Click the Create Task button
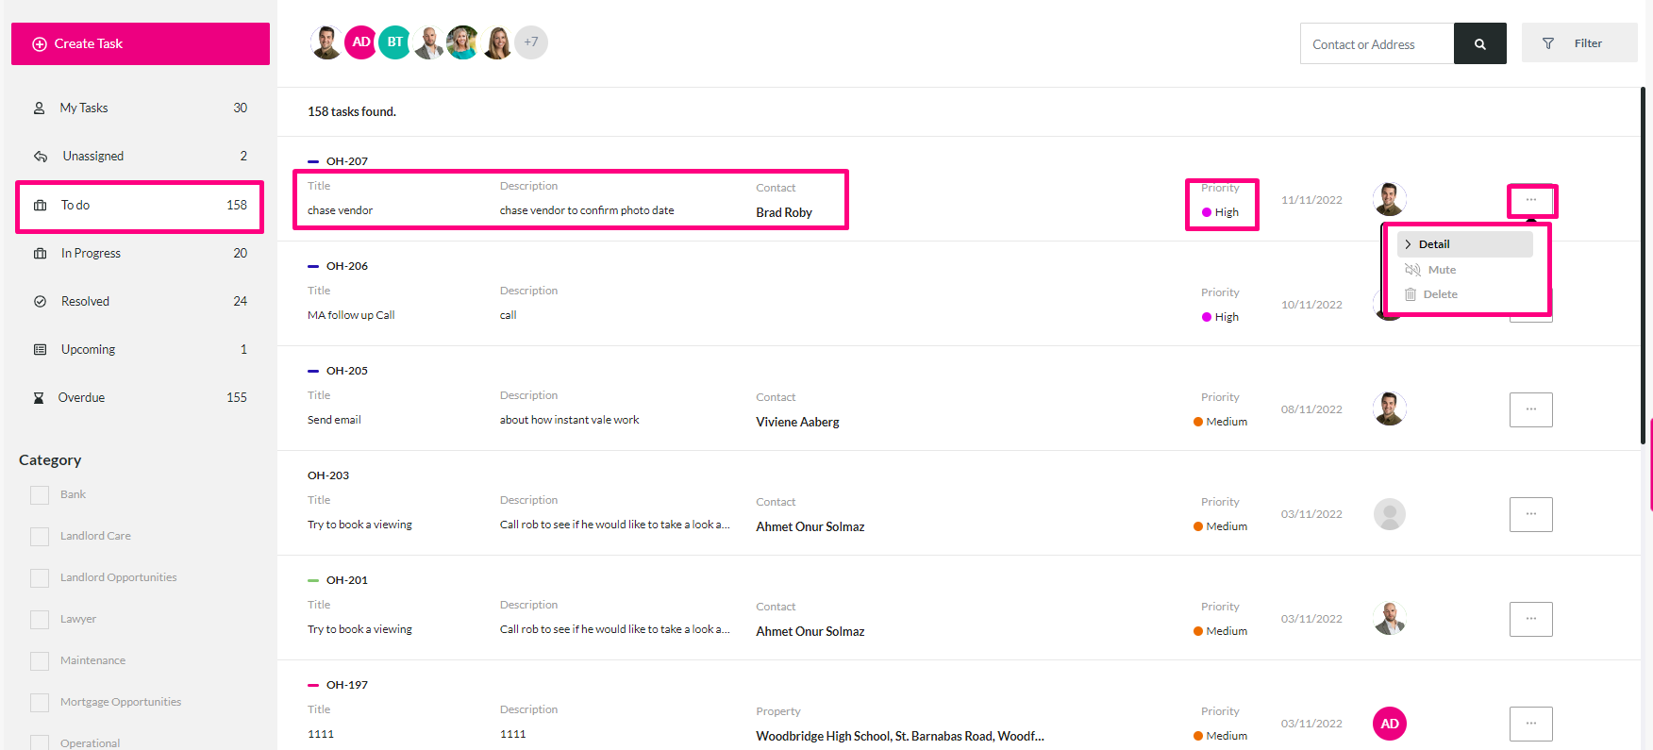Image resolution: width=1653 pixels, height=750 pixels. coord(141,44)
